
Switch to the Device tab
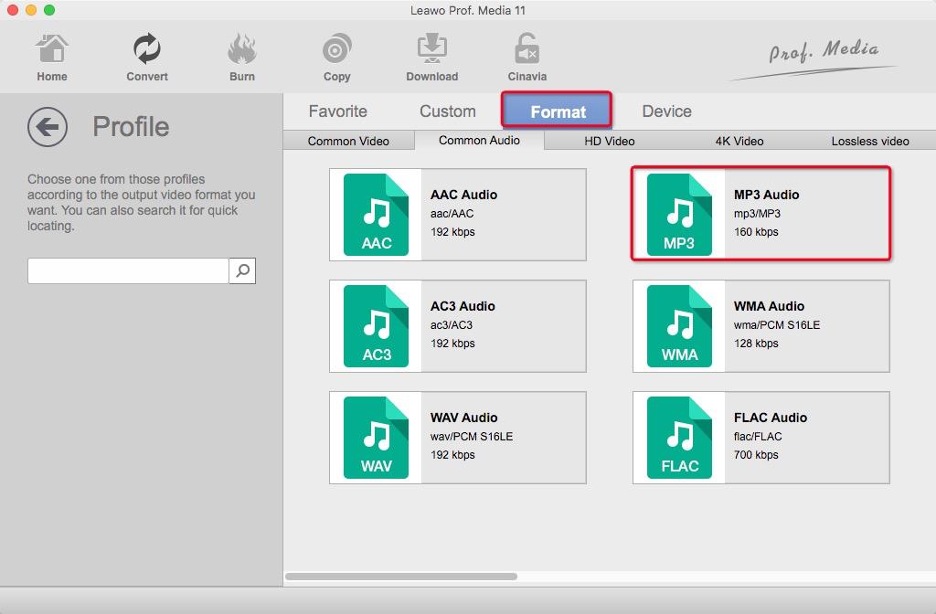tap(665, 111)
